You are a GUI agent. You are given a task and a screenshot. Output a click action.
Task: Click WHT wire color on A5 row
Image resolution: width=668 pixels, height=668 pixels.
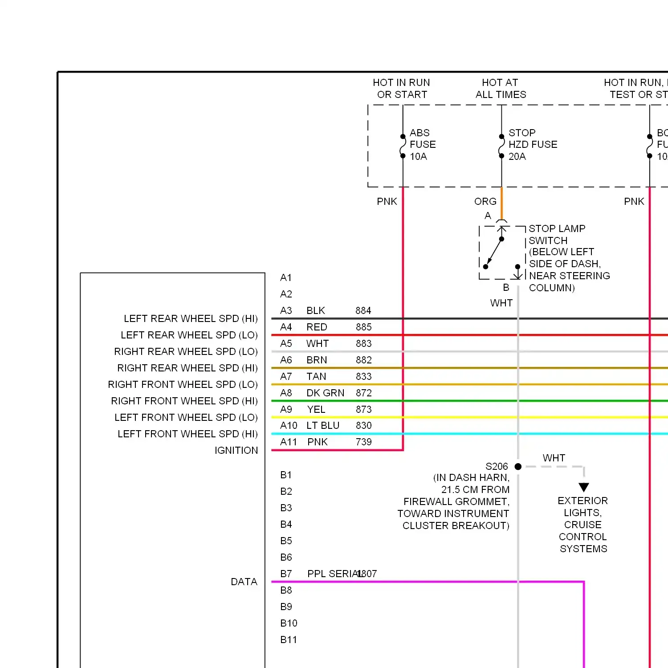tap(318, 344)
